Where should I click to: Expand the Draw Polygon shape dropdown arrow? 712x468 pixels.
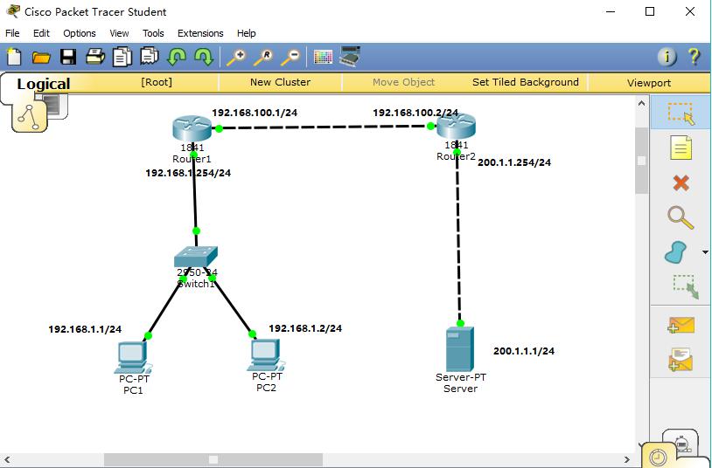(x=705, y=253)
